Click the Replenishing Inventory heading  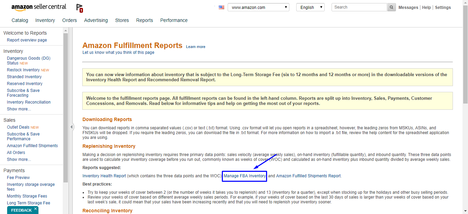pos(109,146)
